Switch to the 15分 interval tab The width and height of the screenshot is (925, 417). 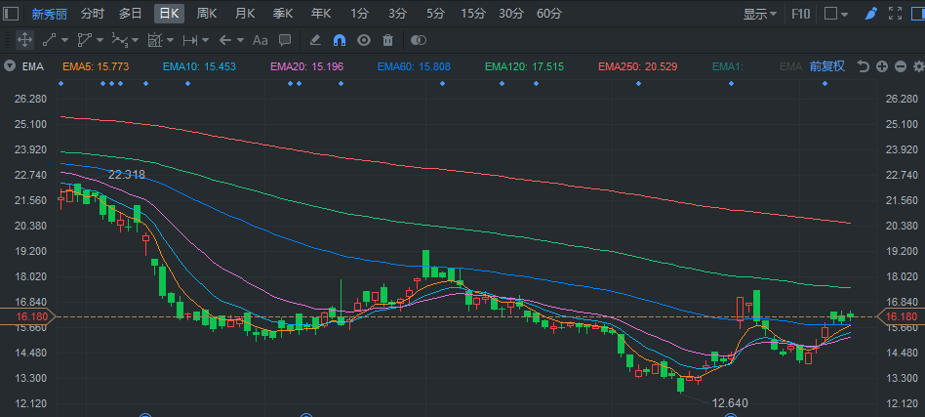tap(473, 14)
